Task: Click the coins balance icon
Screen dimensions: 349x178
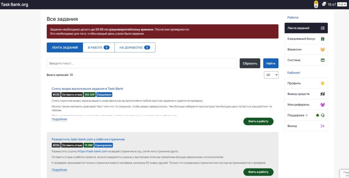Action: pyautogui.click(x=324, y=4)
